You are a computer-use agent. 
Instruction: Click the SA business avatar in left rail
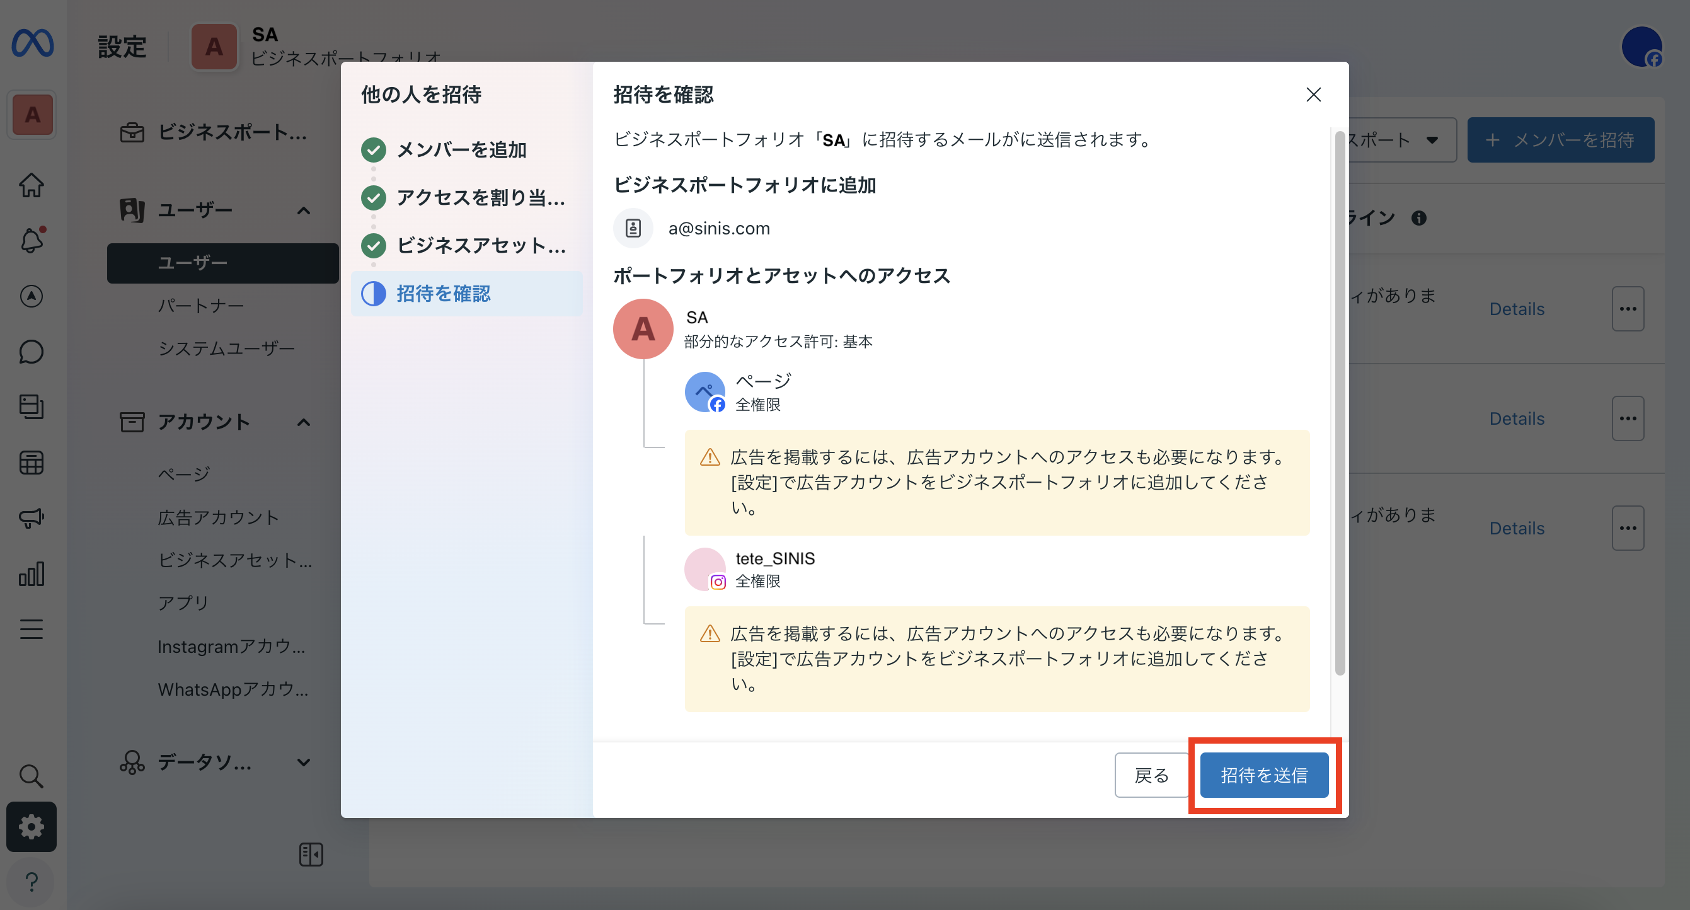click(32, 114)
